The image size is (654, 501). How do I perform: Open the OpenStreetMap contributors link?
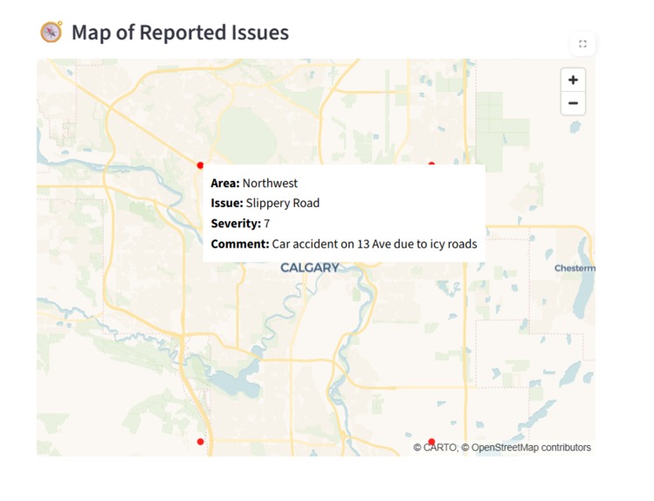(531, 448)
